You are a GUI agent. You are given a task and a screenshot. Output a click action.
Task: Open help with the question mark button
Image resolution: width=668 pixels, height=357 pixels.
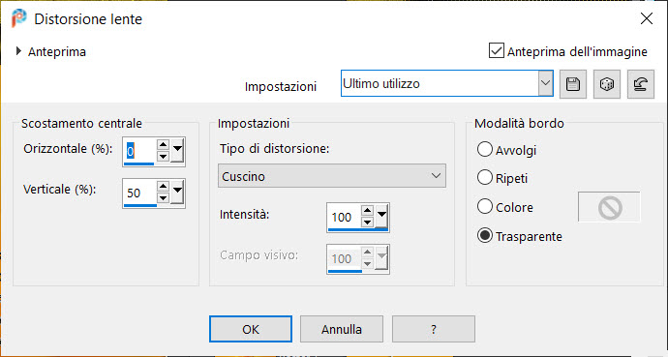coord(434,329)
